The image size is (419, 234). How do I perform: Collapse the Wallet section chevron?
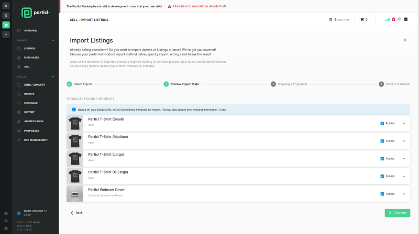(x=53, y=77)
